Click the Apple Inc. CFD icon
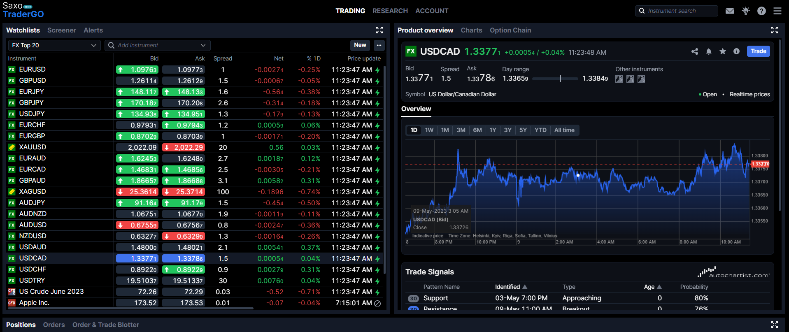 point(12,303)
